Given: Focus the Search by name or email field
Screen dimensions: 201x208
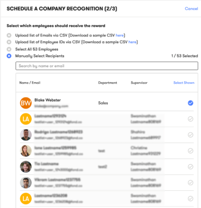Looking at the screenshot, I should click(107, 66).
